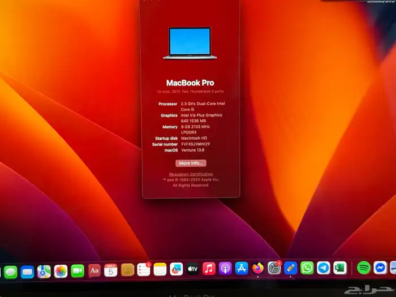This screenshot has height=297, width=396.
Task: Click the MacBook Pro title text
Action: click(190, 83)
